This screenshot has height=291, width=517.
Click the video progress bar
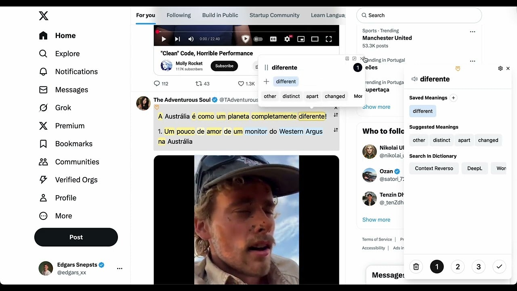tap(246, 32)
